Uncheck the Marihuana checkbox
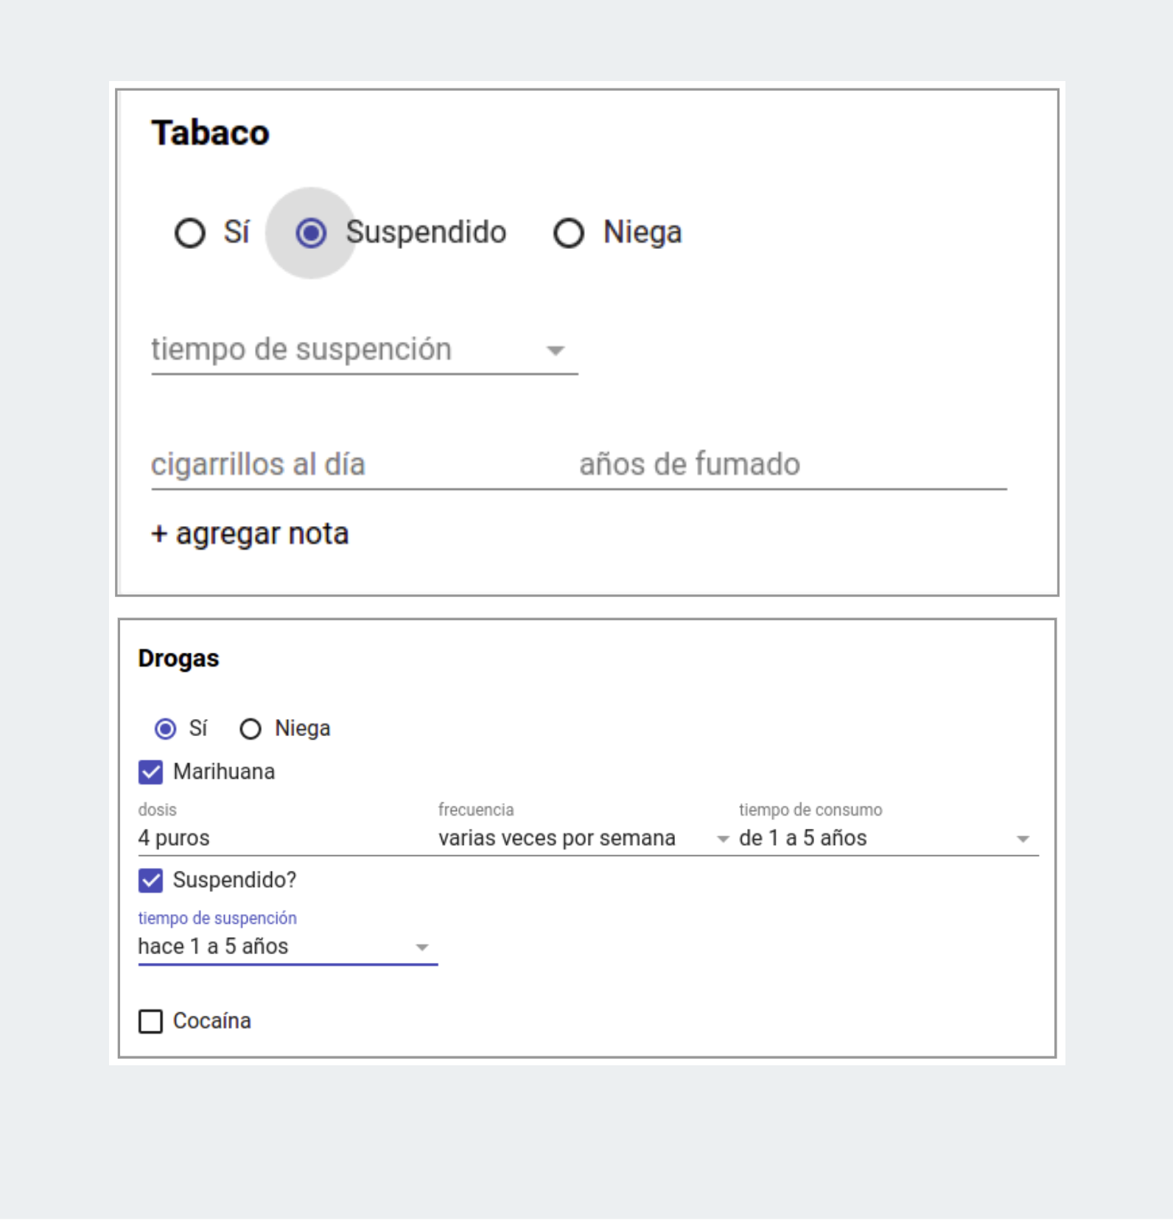The image size is (1173, 1220). coord(151,772)
